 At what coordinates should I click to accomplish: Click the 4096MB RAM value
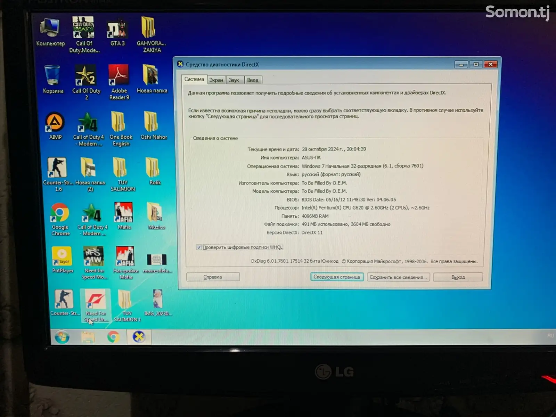[315, 216]
